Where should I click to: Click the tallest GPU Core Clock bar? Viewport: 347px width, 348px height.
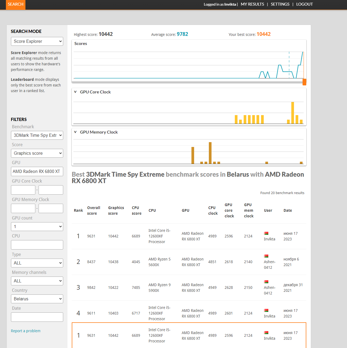click(x=293, y=113)
